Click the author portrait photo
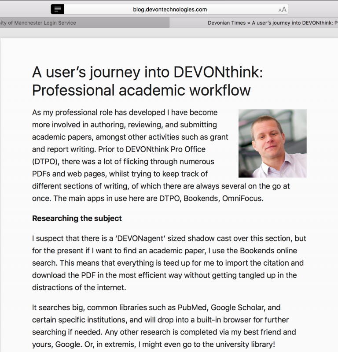Viewport: 338px width, 352px height. pos(272,144)
